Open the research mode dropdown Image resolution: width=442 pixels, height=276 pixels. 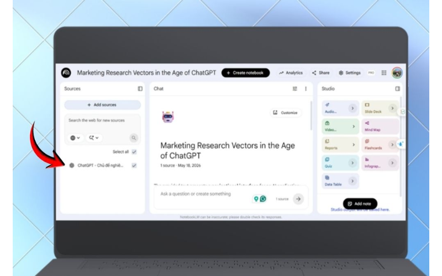94,137
